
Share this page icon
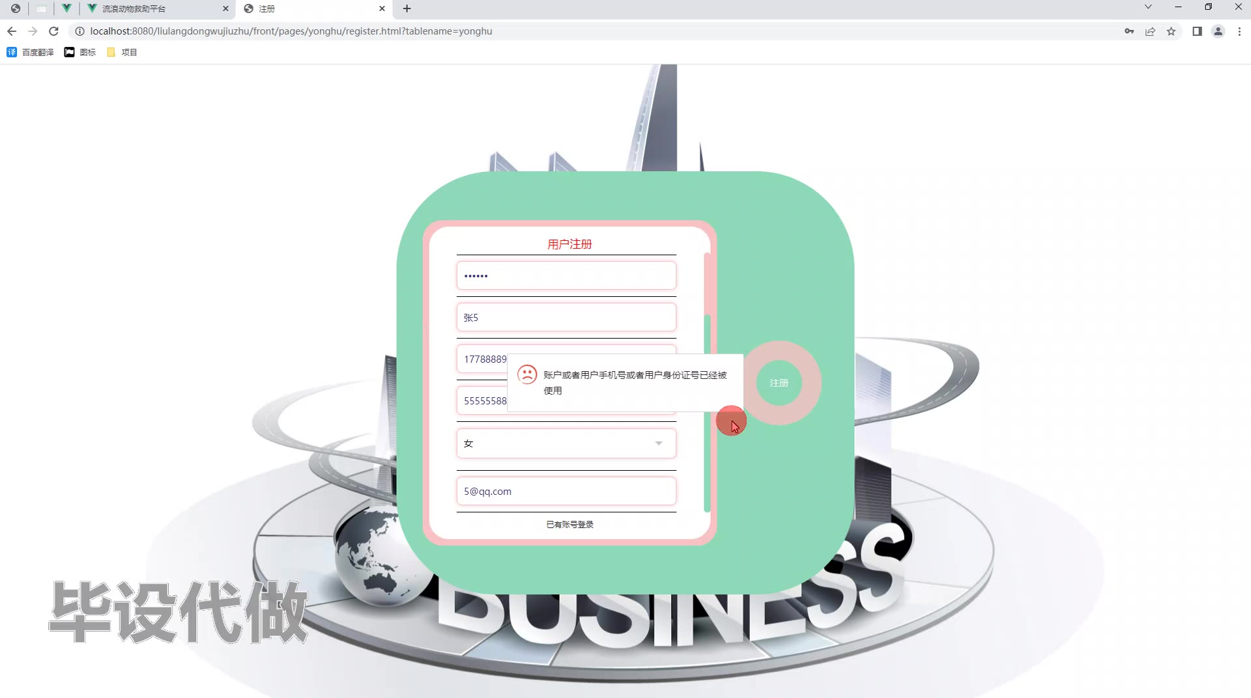pyautogui.click(x=1150, y=31)
